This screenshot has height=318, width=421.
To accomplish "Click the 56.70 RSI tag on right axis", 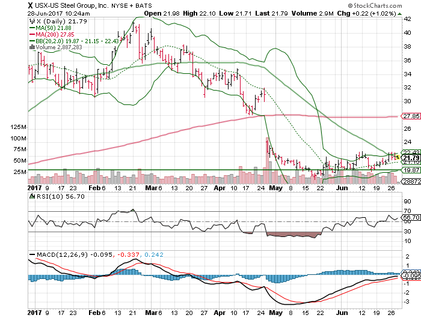I will (x=411, y=217).
